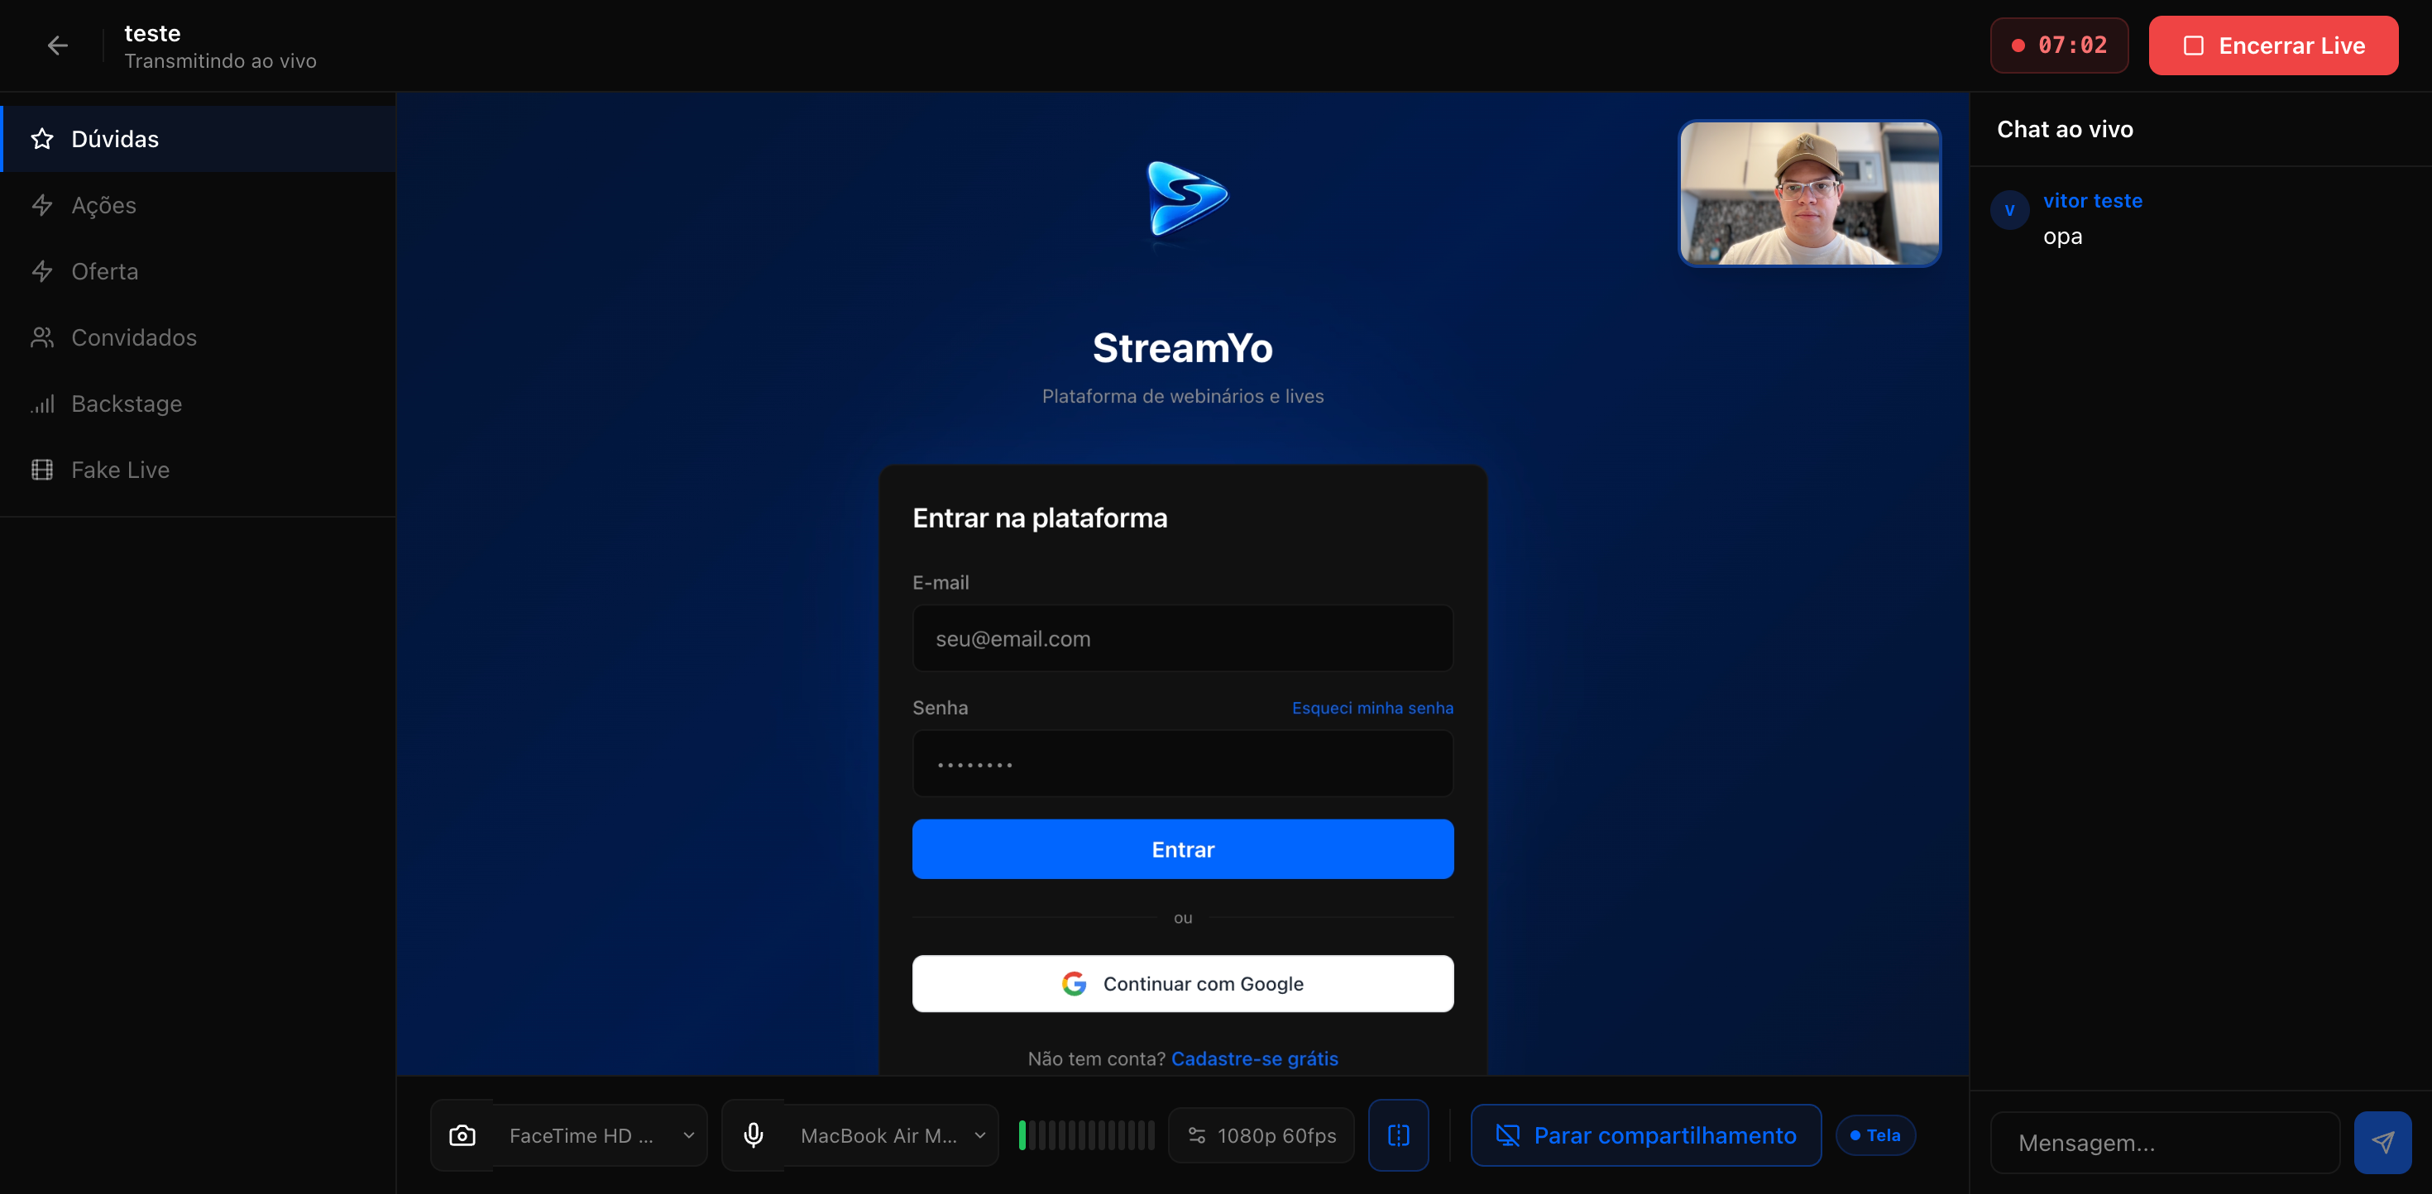This screenshot has width=2432, height=1194.
Task: Click the layout split icon button
Action: tap(1398, 1135)
